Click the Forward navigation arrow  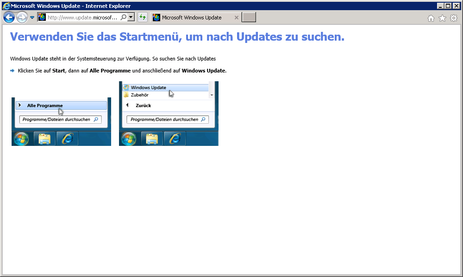pyautogui.click(x=22, y=18)
